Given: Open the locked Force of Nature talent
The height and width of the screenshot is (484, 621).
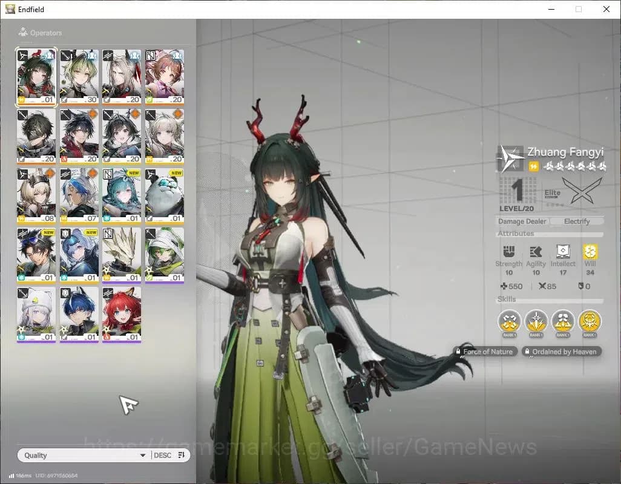Looking at the screenshot, I should click(484, 352).
